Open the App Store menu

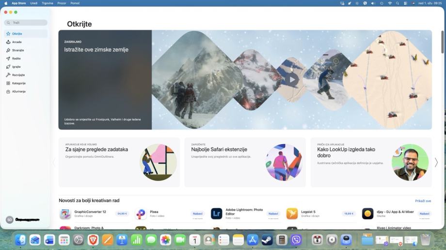[19, 3]
